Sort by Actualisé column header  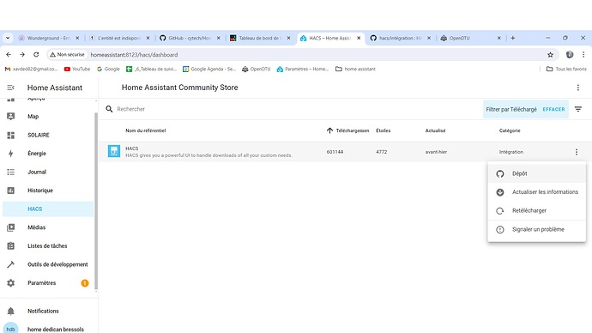coord(435,130)
